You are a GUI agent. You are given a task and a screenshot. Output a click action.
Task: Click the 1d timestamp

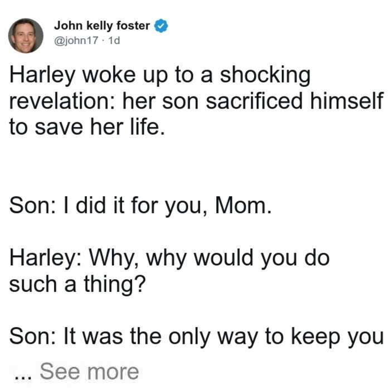tap(114, 40)
